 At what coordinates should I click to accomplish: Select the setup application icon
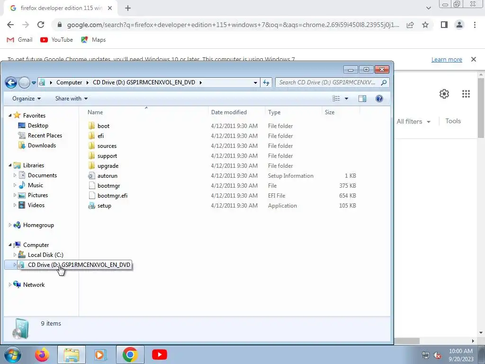tap(91, 206)
